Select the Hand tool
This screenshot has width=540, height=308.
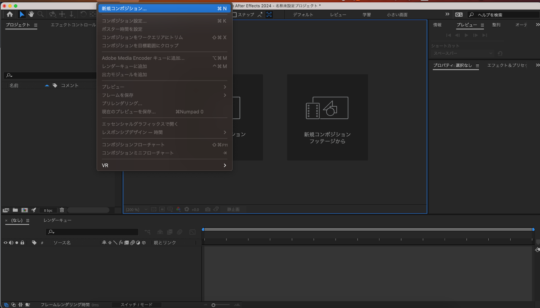tap(31, 15)
